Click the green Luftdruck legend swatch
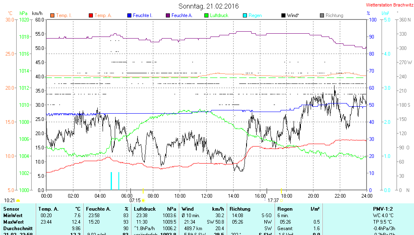 (206, 15)
